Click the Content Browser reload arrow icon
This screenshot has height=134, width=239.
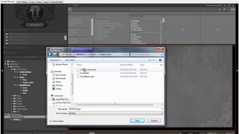pos(75,5)
